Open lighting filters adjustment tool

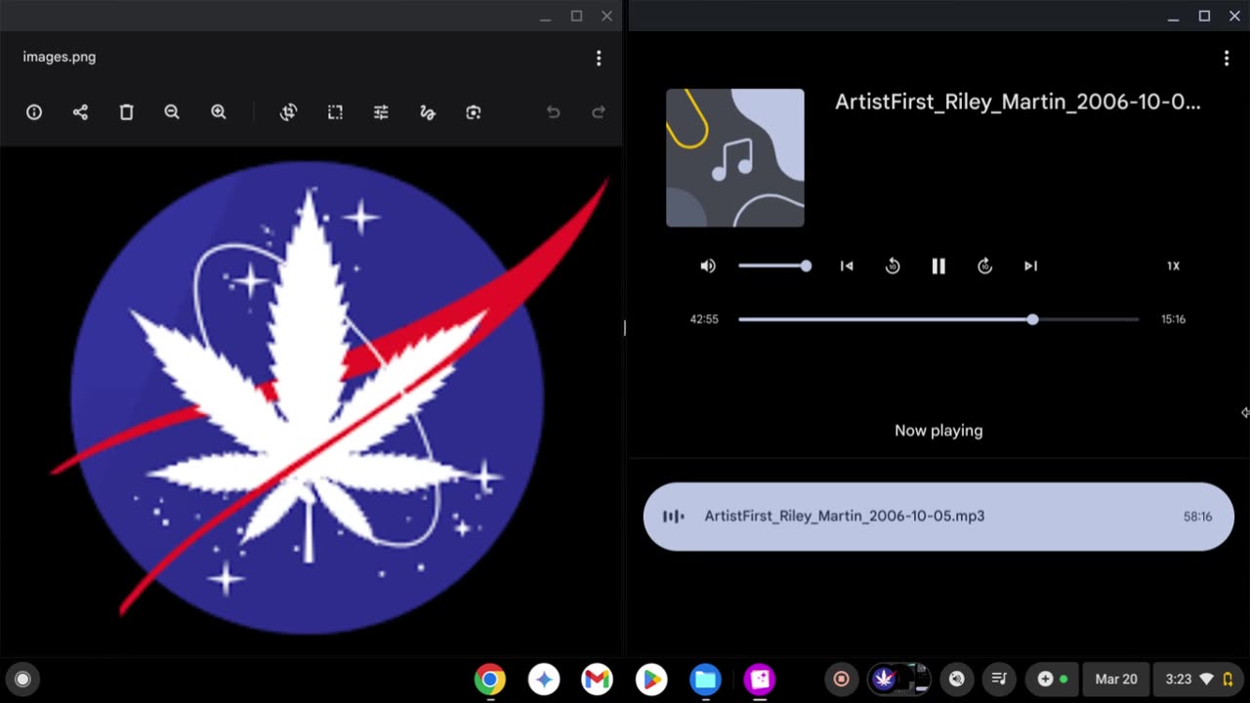coord(381,112)
